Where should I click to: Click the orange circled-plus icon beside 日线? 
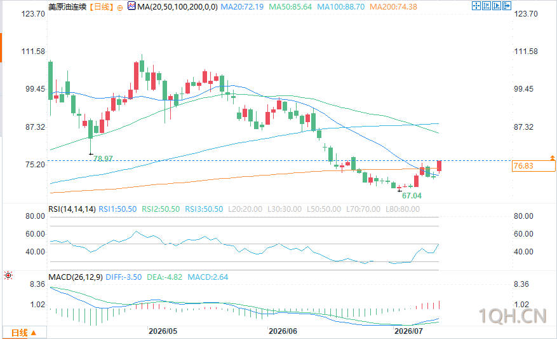pyautogui.click(x=120, y=7)
